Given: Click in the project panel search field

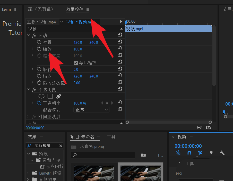Looking at the screenshot, I should tap(103, 155).
